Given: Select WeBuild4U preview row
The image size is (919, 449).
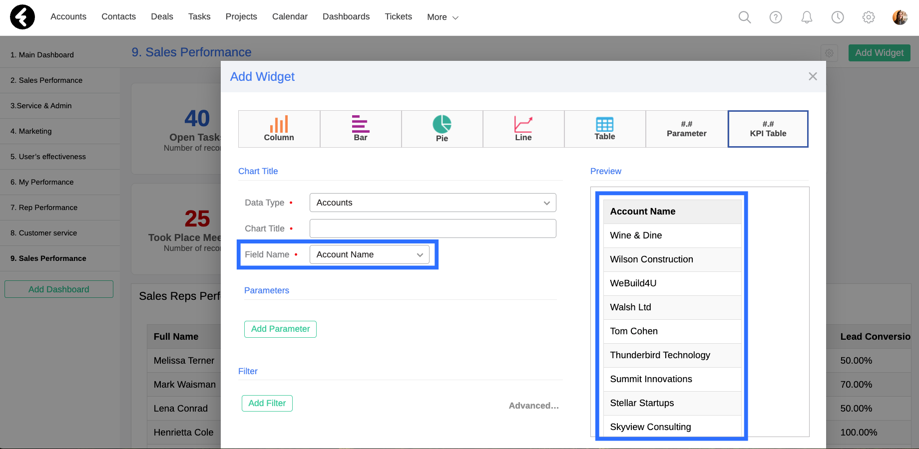Looking at the screenshot, I should [x=672, y=283].
